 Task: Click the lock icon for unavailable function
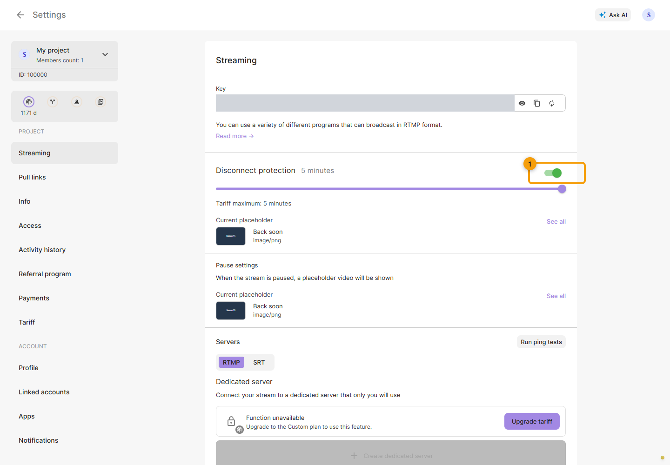(231, 421)
